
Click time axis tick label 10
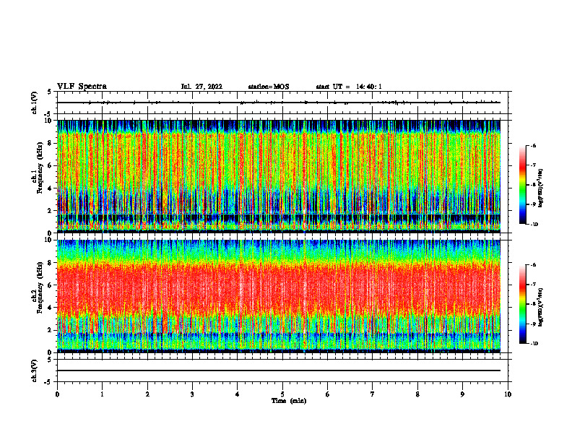click(508, 394)
